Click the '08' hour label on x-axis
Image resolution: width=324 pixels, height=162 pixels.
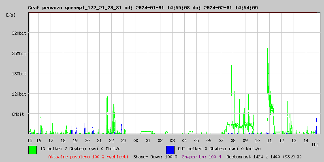coord(233,141)
